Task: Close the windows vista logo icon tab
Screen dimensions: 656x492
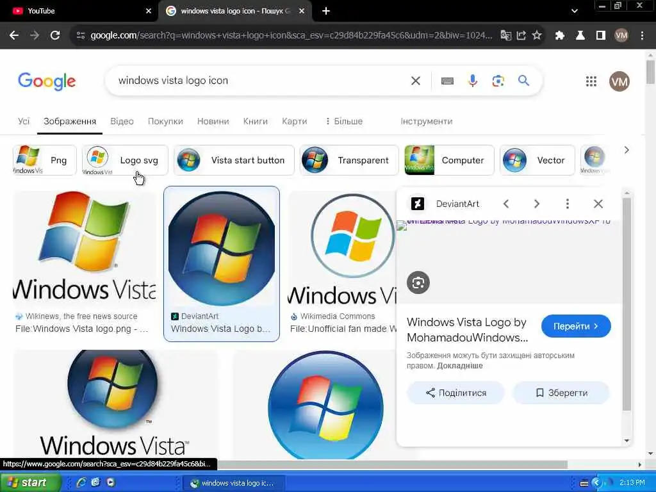Action: [302, 12]
